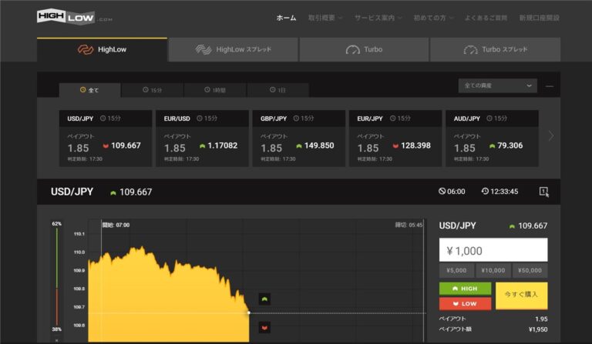
Task: Switch to Turbo スプレッド tab
Action: 495,49
